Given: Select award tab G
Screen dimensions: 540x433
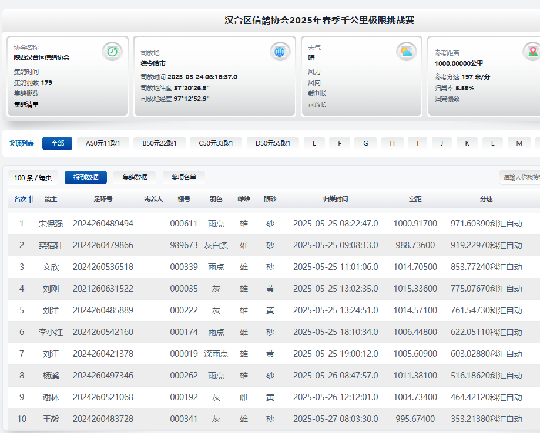Looking at the screenshot, I should [365, 143].
